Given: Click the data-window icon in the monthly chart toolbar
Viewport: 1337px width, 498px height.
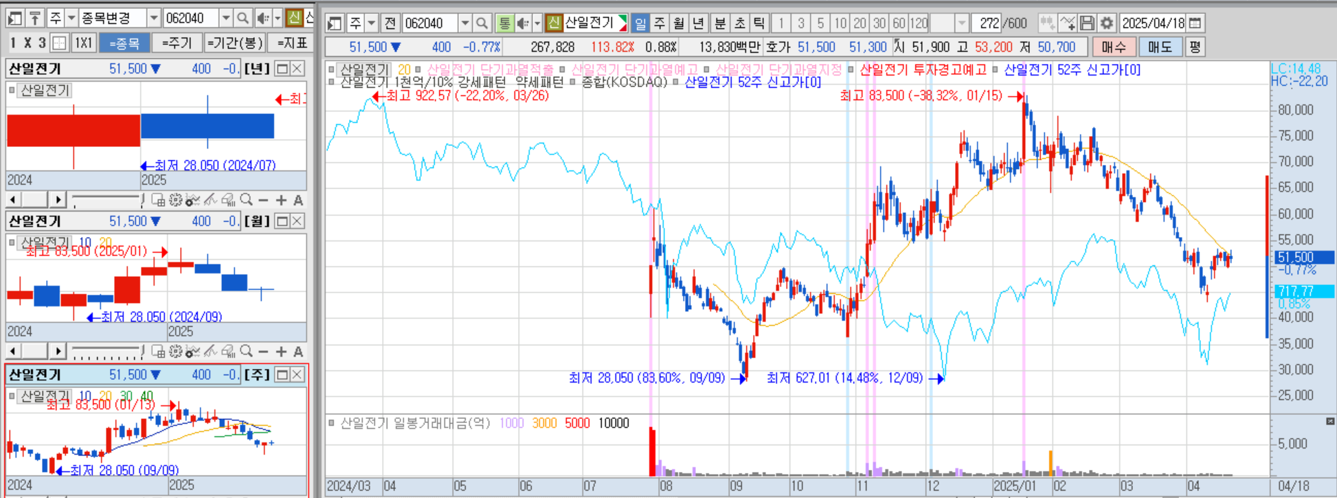Looking at the screenshot, I should point(158,352).
